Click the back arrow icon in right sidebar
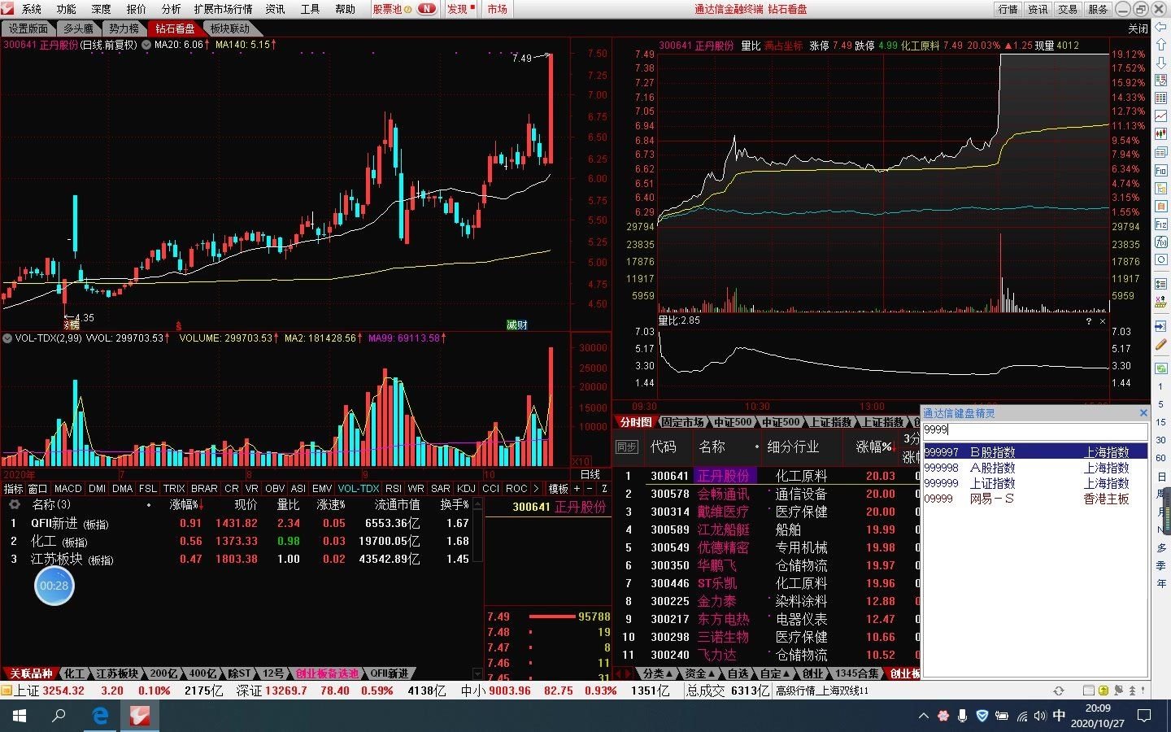This screenshot has height=732, width=1171. click(x=1160, y=27)
